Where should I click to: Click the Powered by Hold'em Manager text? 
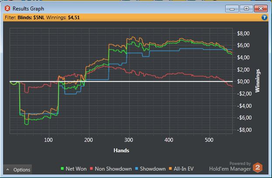[x=230, y=167]
